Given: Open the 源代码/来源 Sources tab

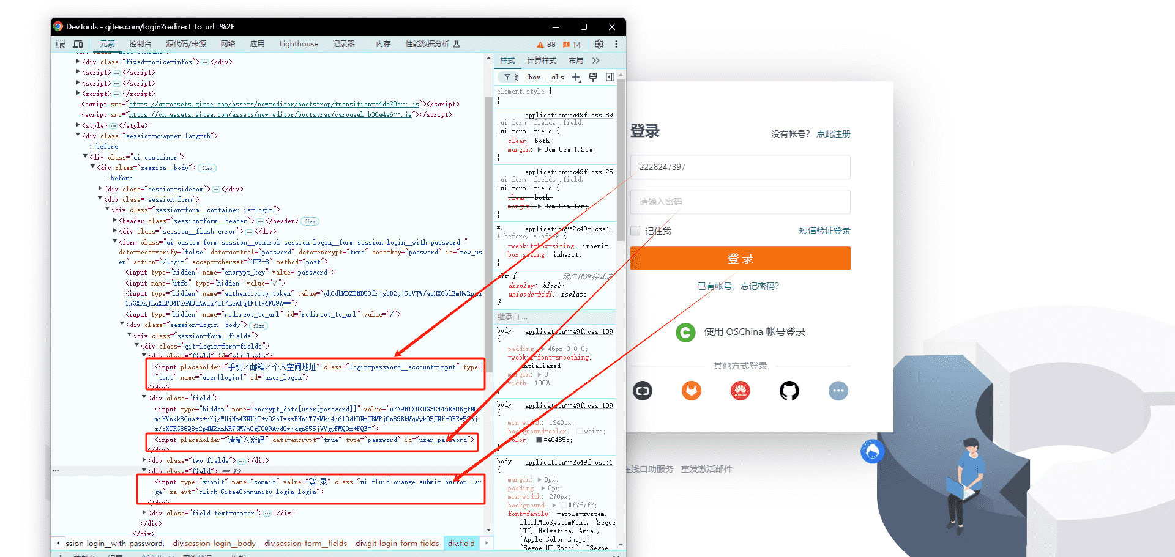Looking at the screenshot, I should (185, 44).
